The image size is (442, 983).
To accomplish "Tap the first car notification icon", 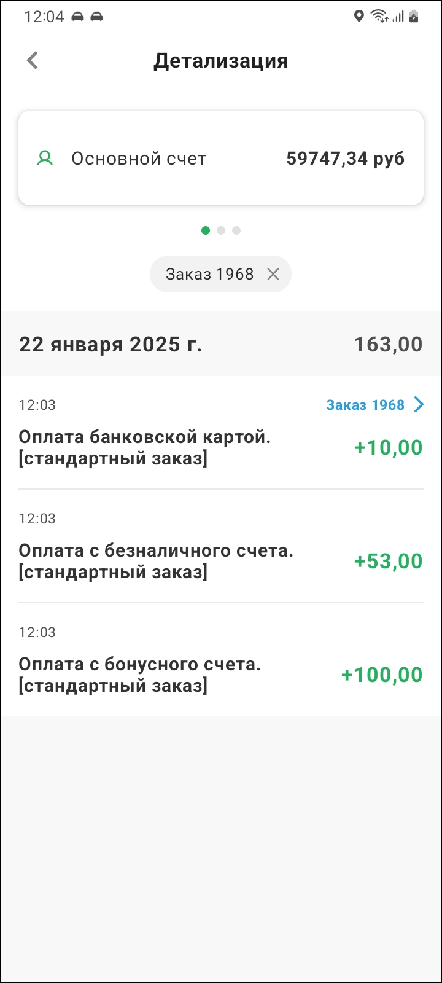I will [77, 17].
